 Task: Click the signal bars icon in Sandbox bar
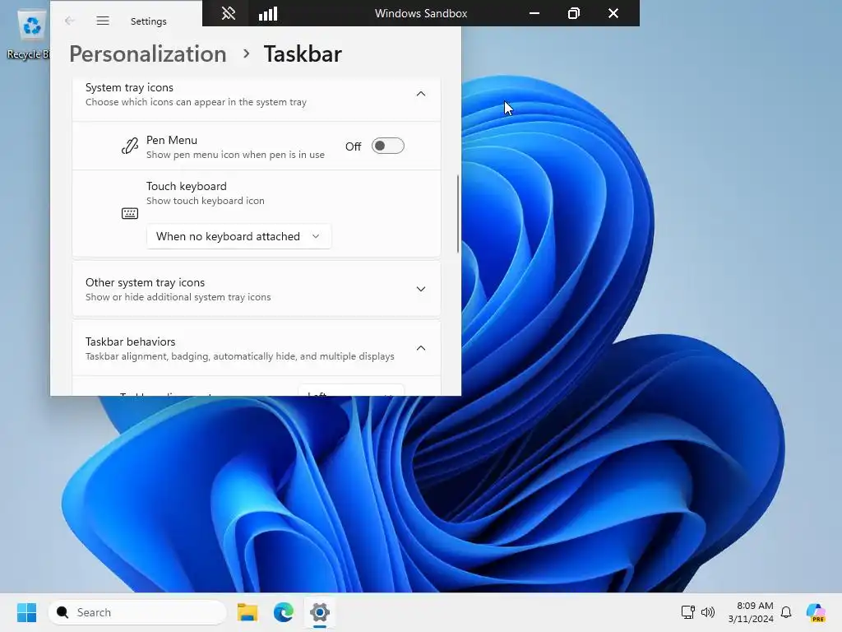(x=268, y=13)
